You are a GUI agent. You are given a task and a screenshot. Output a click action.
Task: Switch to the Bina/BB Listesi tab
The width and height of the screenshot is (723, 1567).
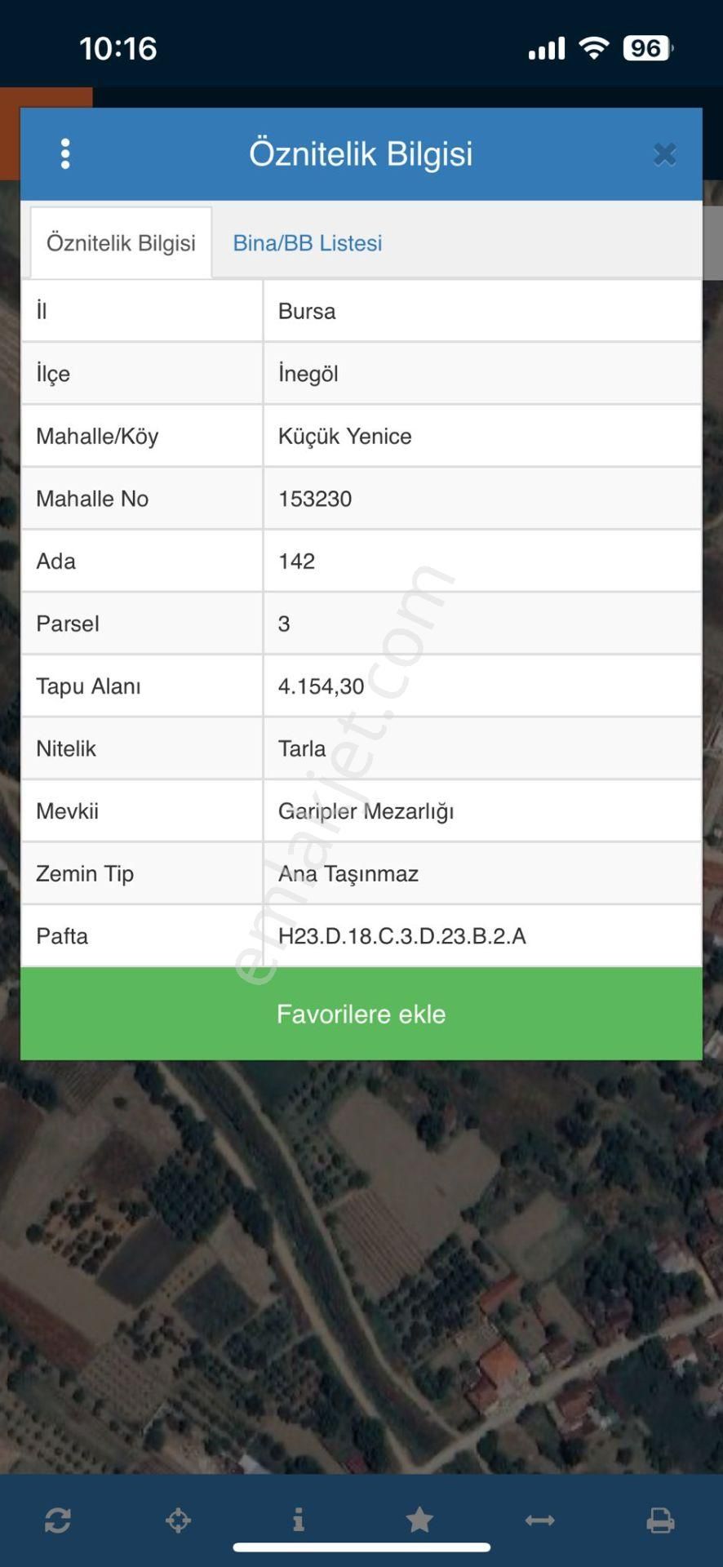point(307,243)
